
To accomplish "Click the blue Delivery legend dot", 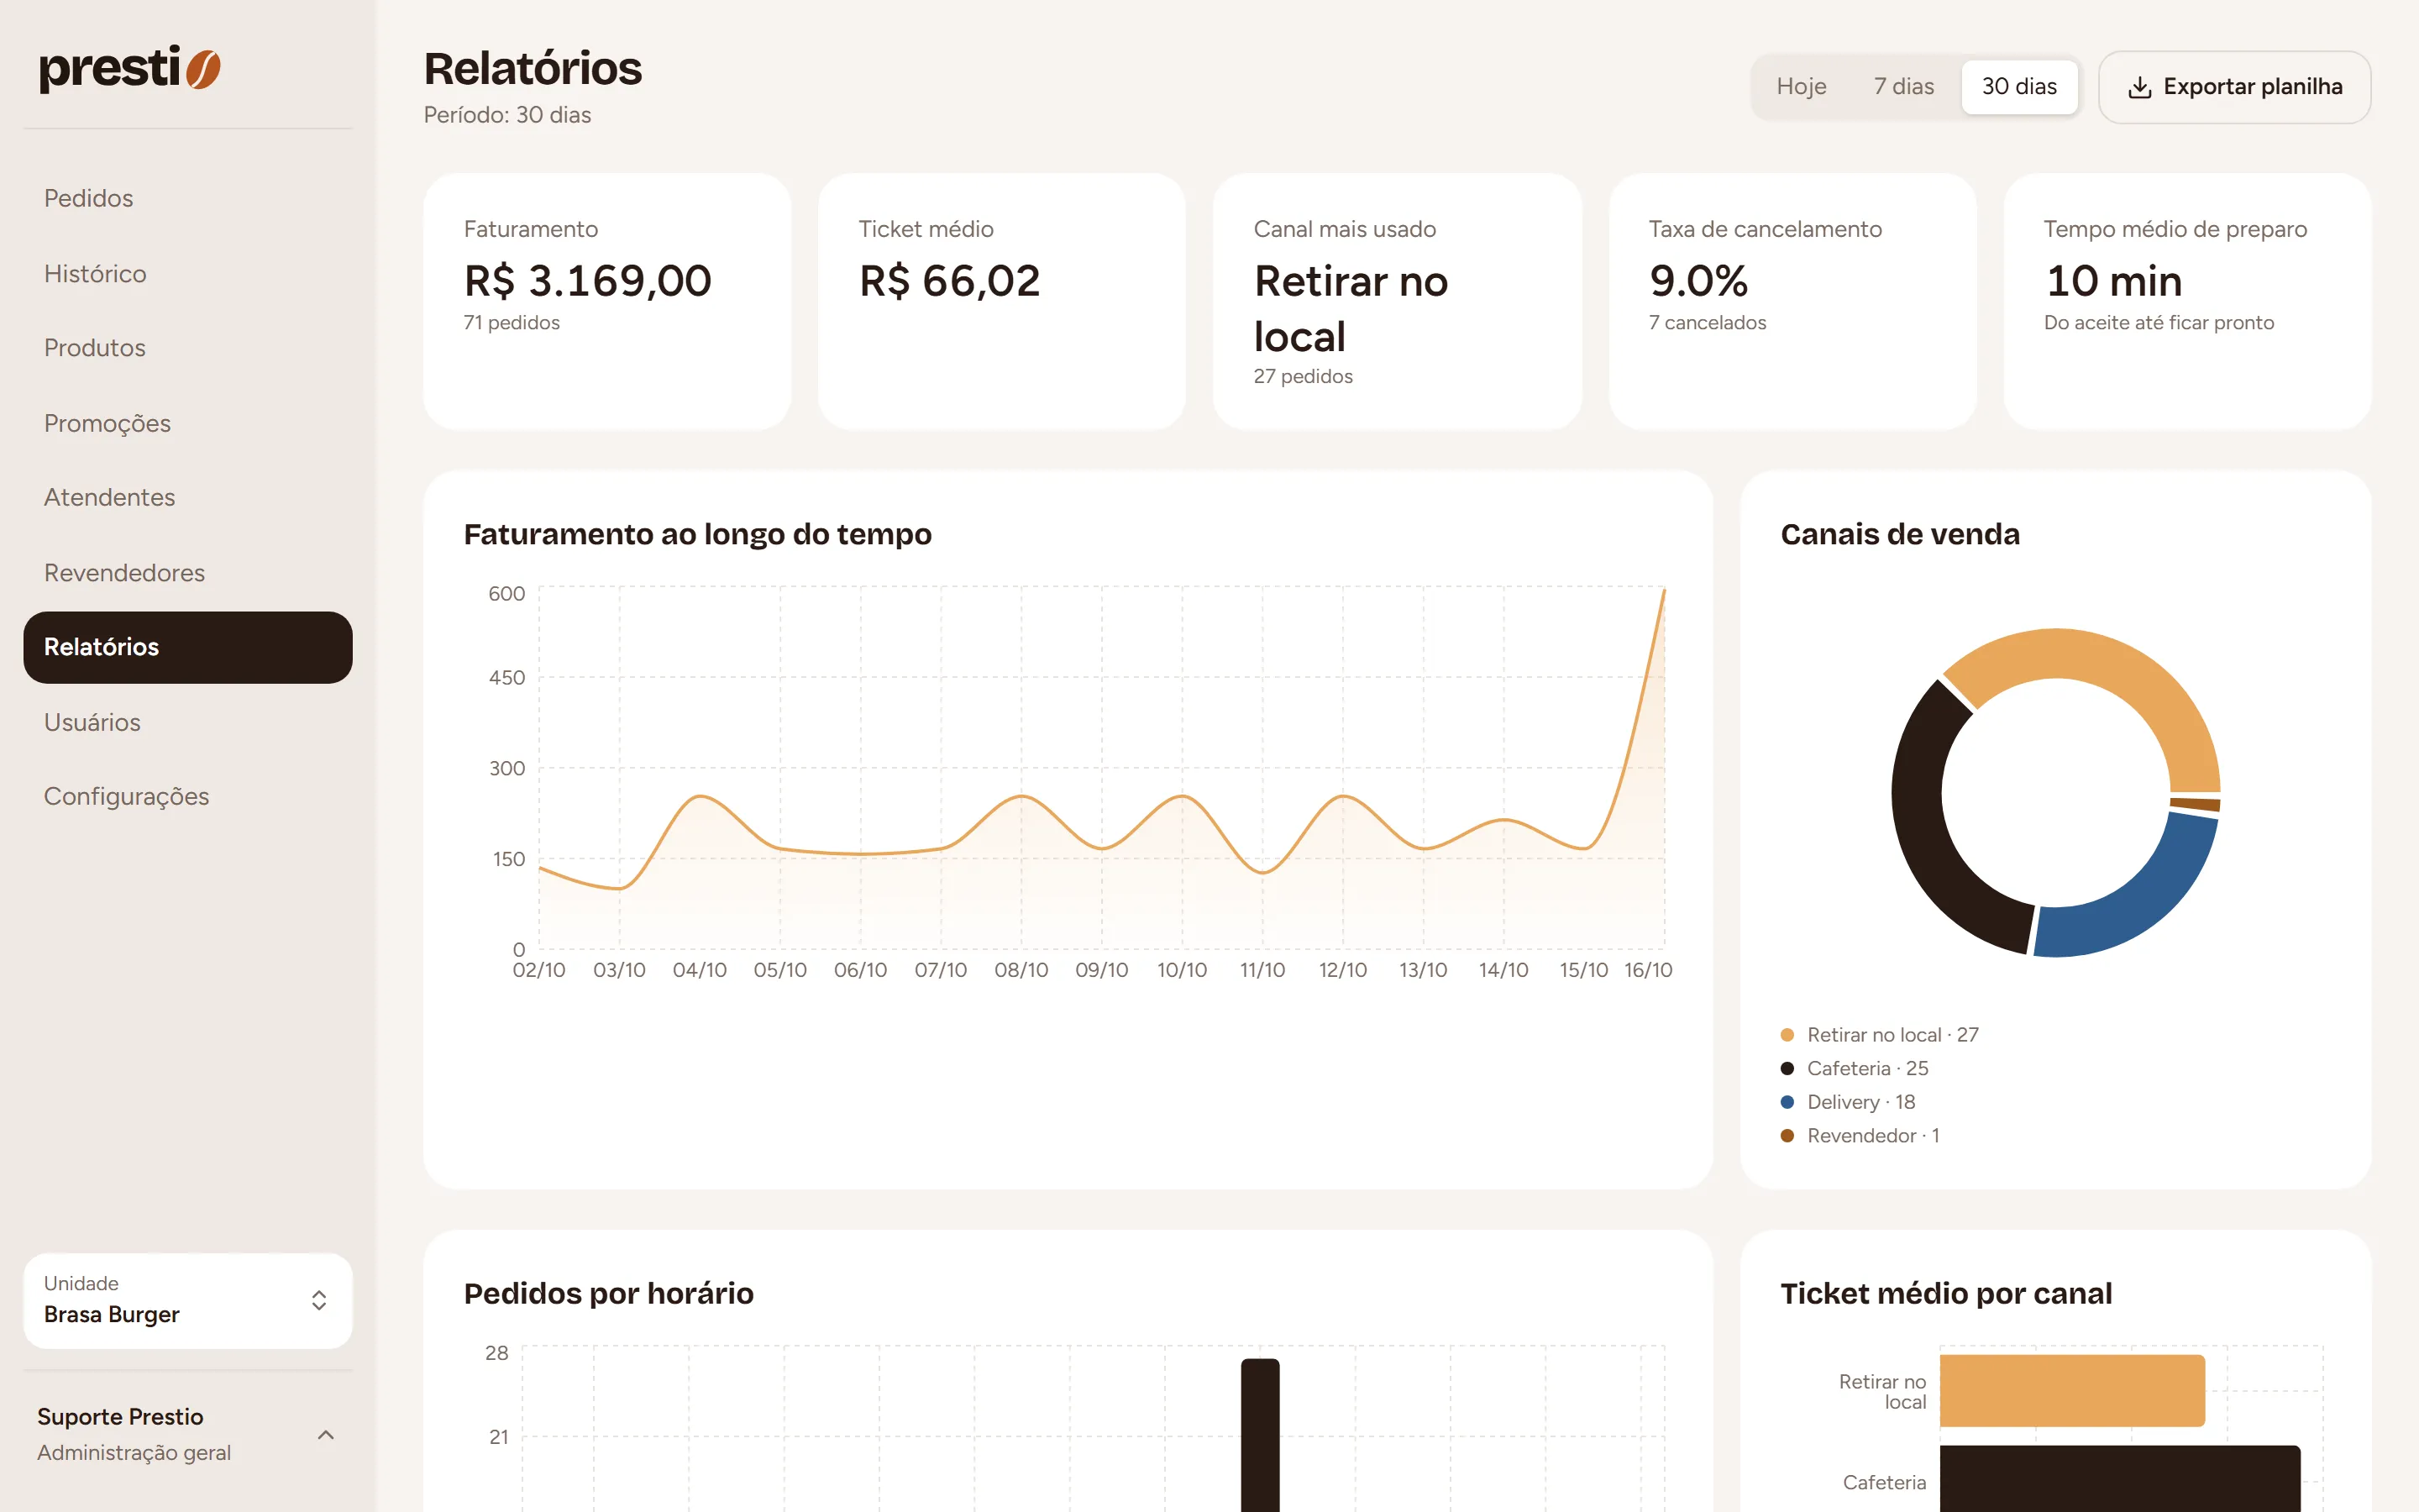I will pos(1787,1102).
